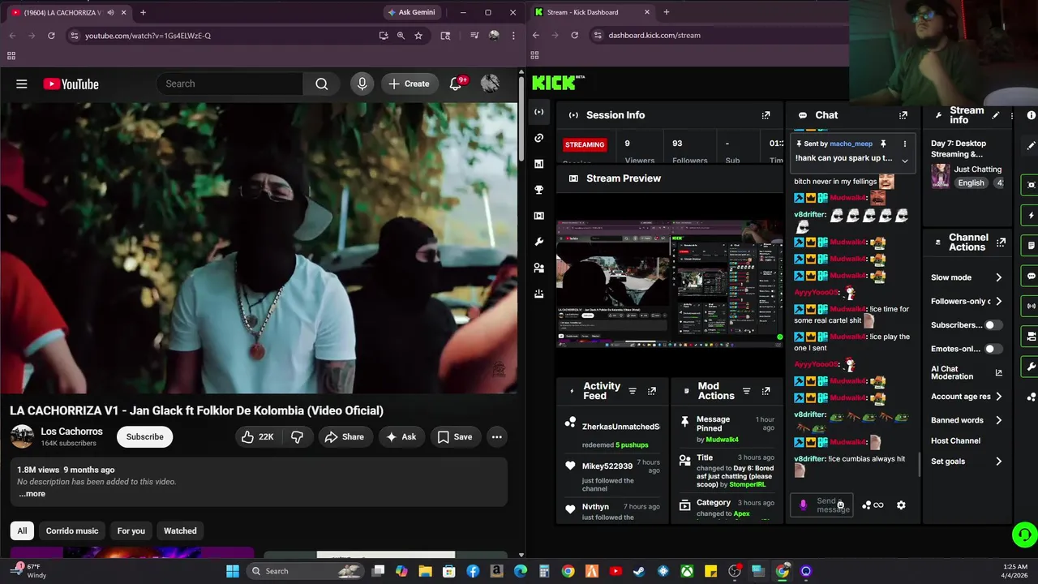Click the YouTube search magnifier button

click(322, 84)
